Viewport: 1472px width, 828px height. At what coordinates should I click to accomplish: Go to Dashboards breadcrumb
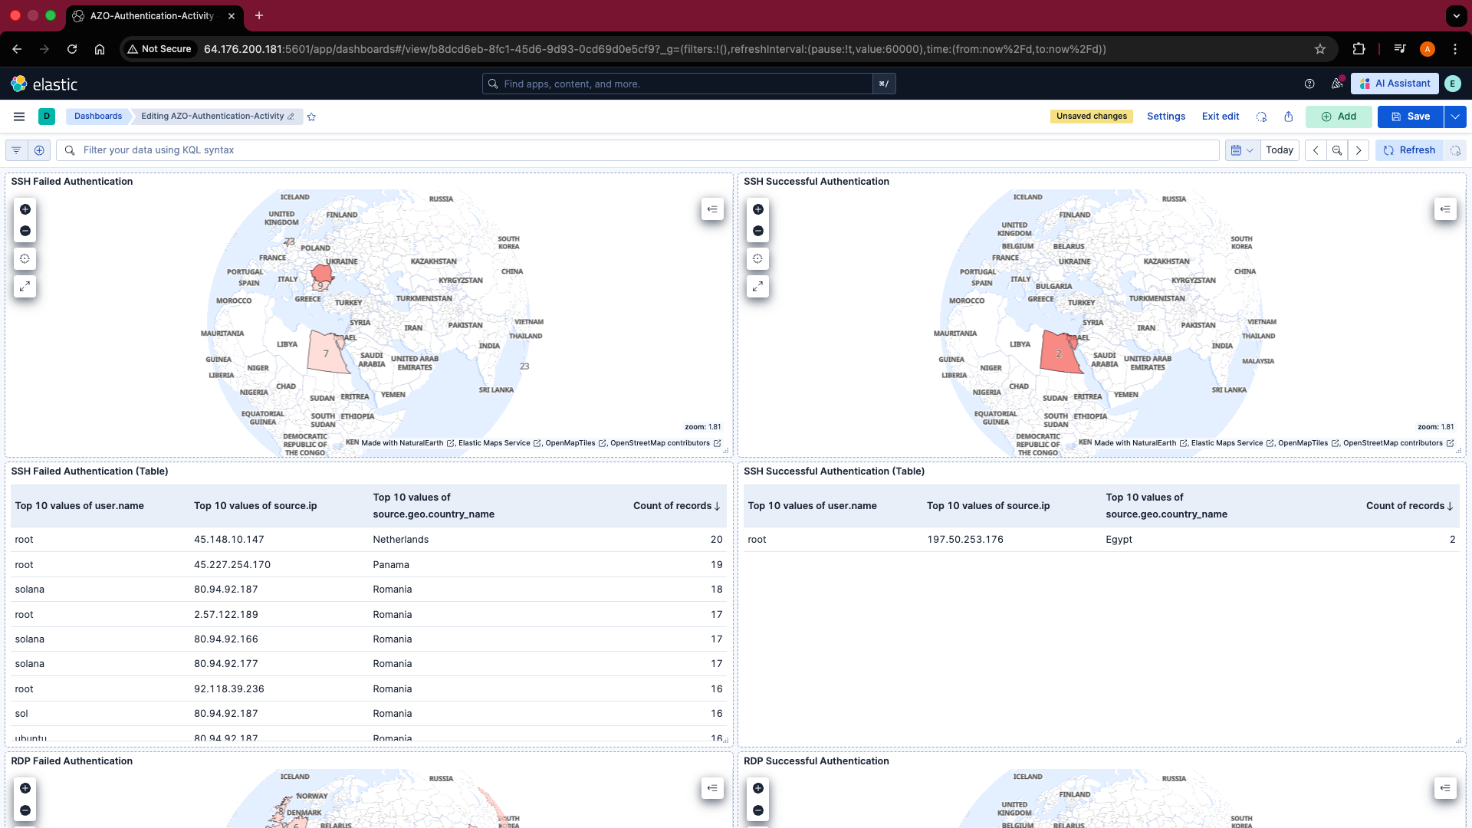[x=98, y=117]
